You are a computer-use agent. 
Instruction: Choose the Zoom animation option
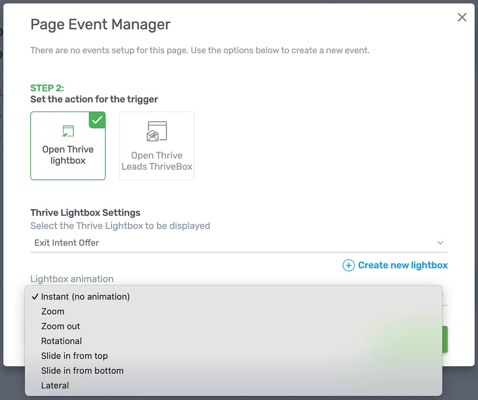point(233,312)
